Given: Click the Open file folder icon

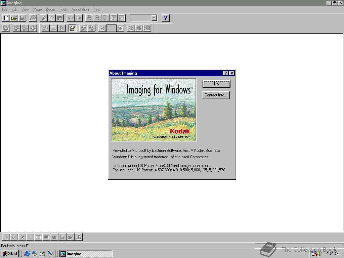Looking at the screenshot, I should (x=14, y=18).
